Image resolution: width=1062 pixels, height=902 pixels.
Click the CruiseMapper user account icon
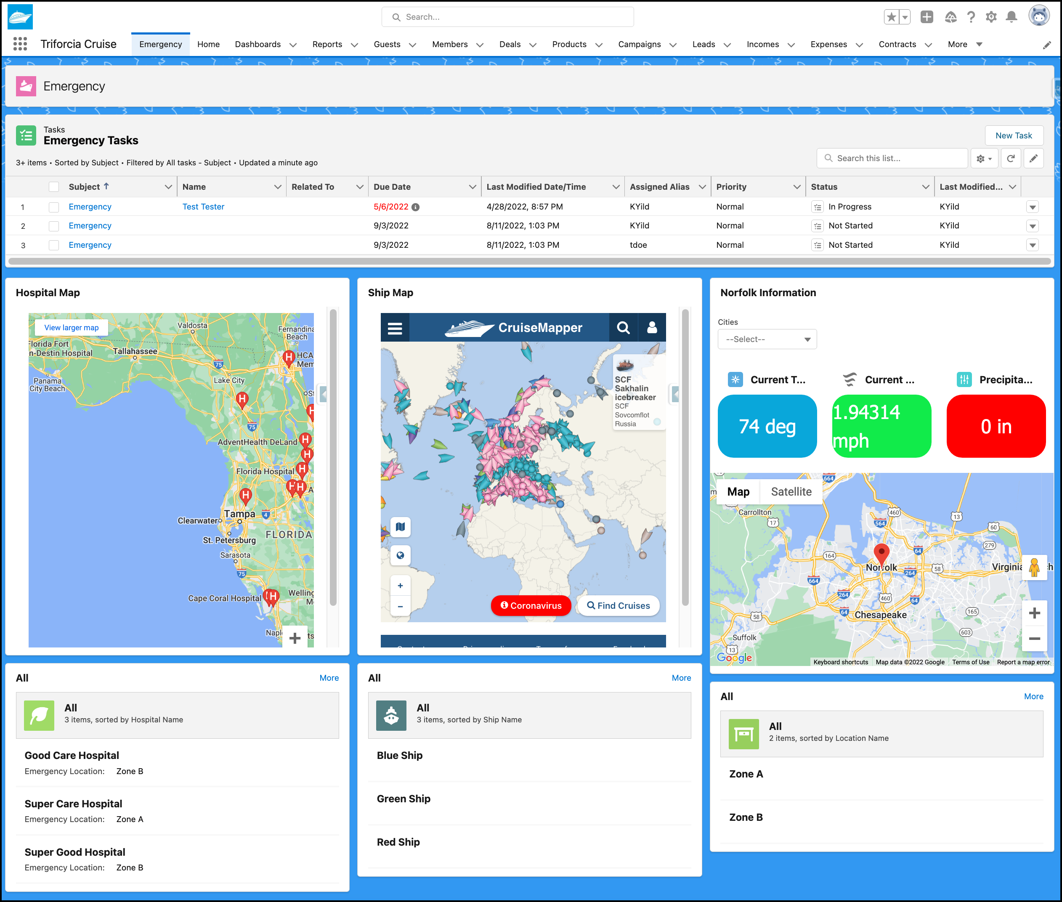(x=651, y=328)
